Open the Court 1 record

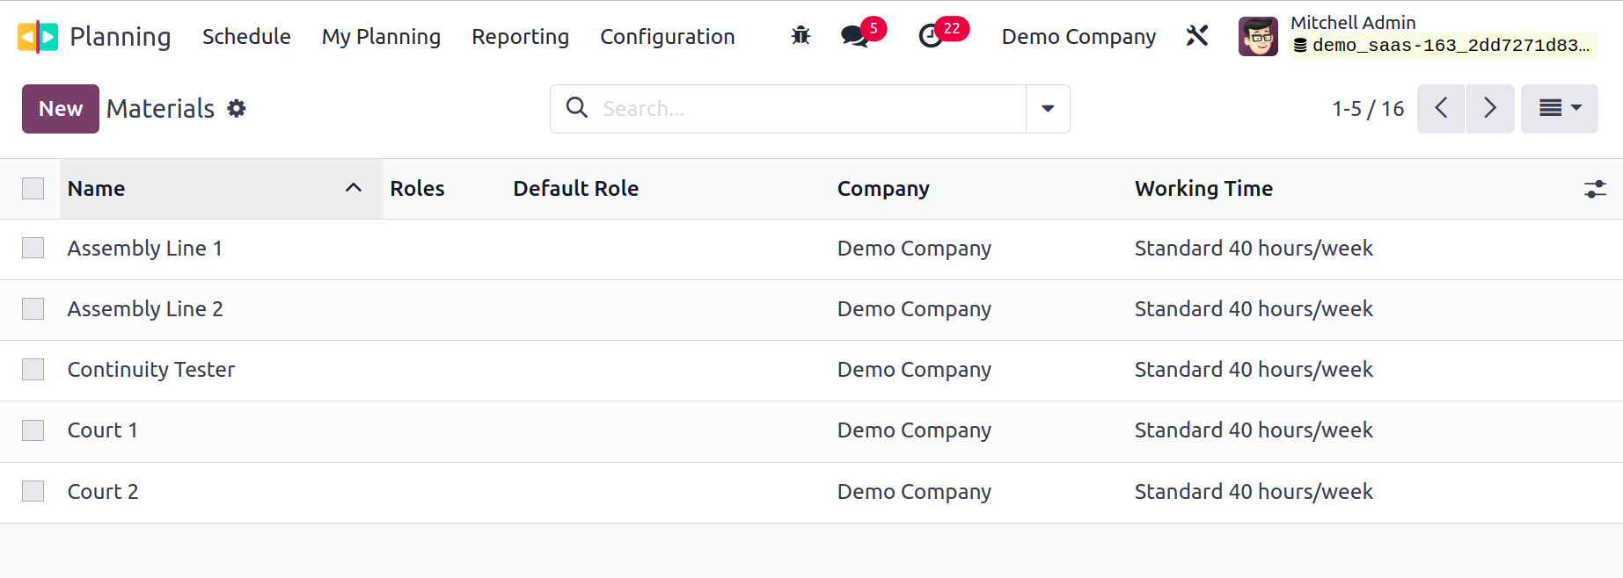pos(103,430)
